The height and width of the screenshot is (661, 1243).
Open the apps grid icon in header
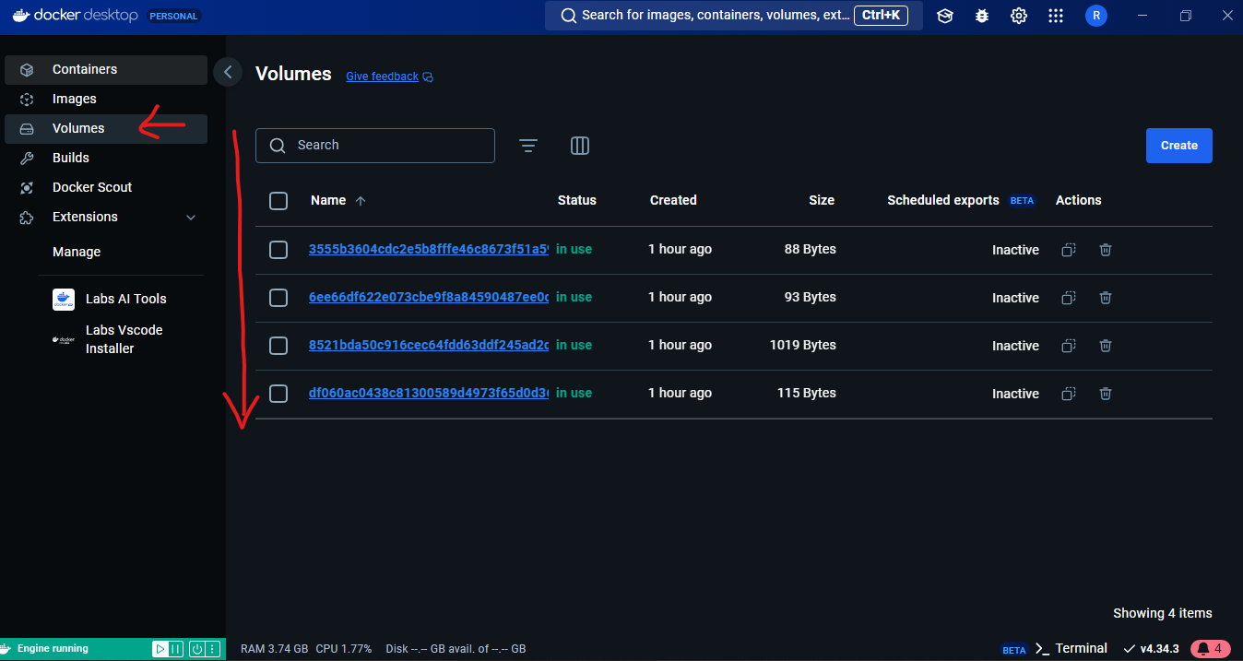[x=1056, y=16]
